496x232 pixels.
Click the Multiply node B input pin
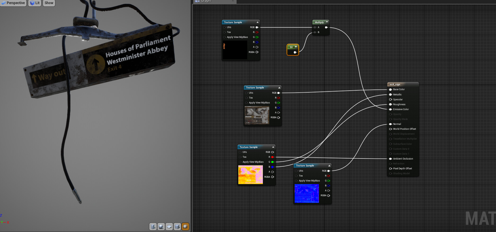point(315,32)
